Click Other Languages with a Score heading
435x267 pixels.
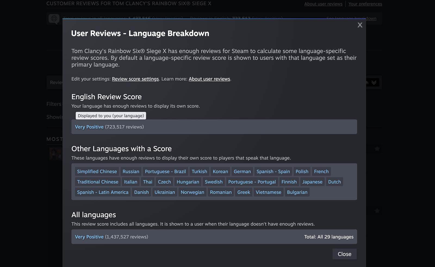click(x=122, y=149)
